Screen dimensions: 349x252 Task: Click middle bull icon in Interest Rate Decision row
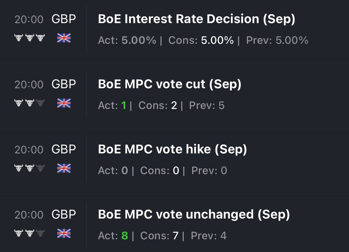click(x=30, y=38)
